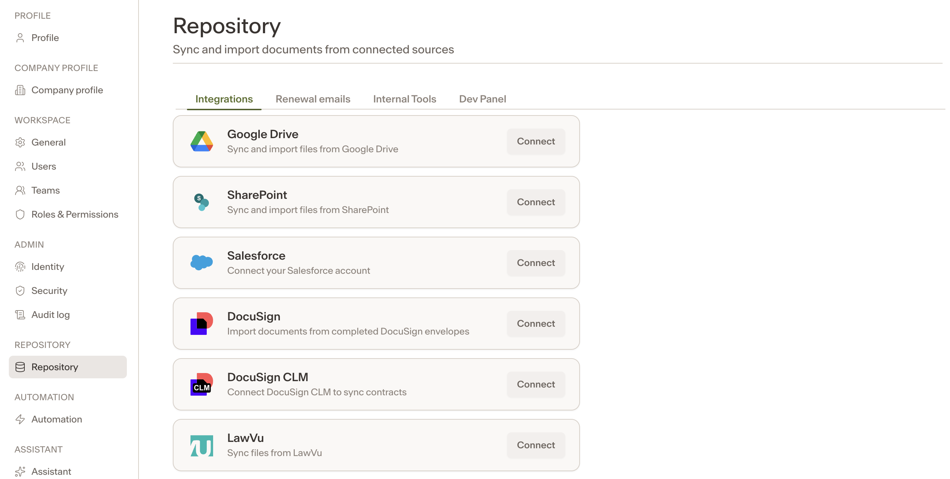Click 'Sync files from LawVu' description
Screen dimensions: 950x479
click(x=274, y=453)
